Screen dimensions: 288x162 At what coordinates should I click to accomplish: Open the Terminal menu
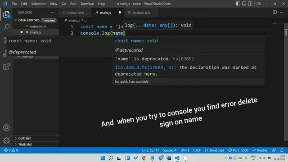(x=87, y=4)
